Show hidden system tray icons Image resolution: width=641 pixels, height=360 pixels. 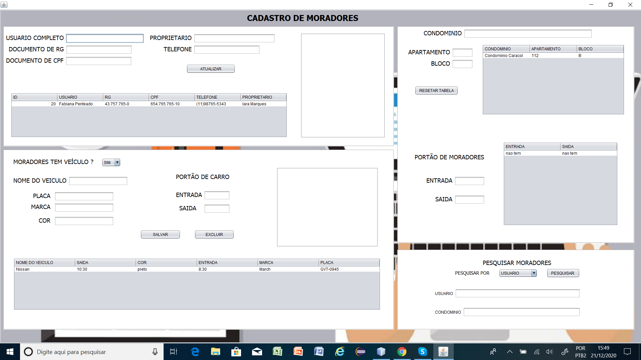pyautogui.click(x=510, y=352)
